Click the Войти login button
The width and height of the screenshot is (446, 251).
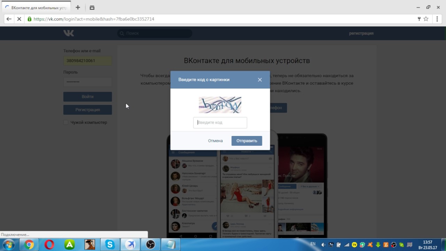tap(87, 97)
